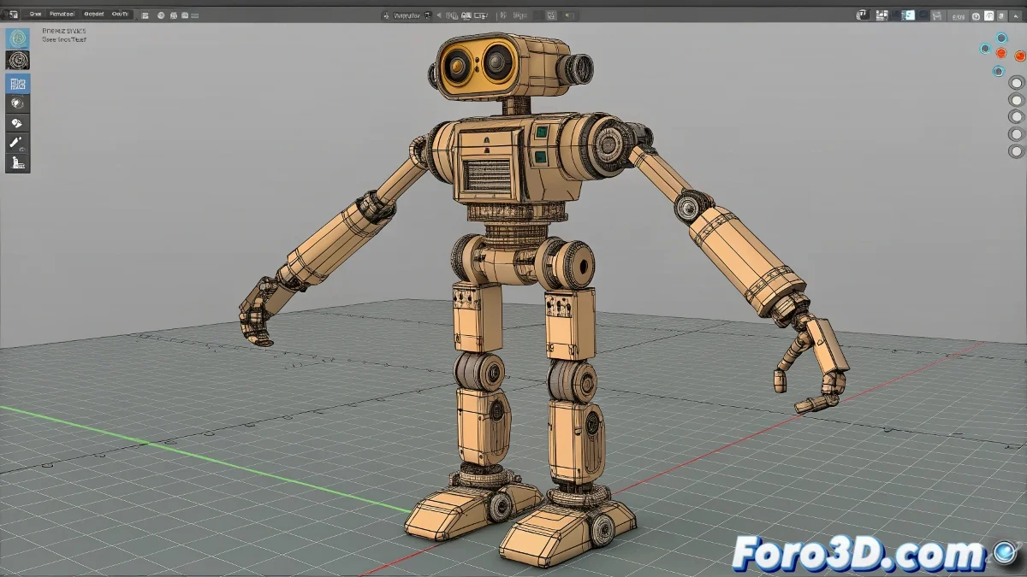Choose the sphere tool in left toolbar

(17, 103)
